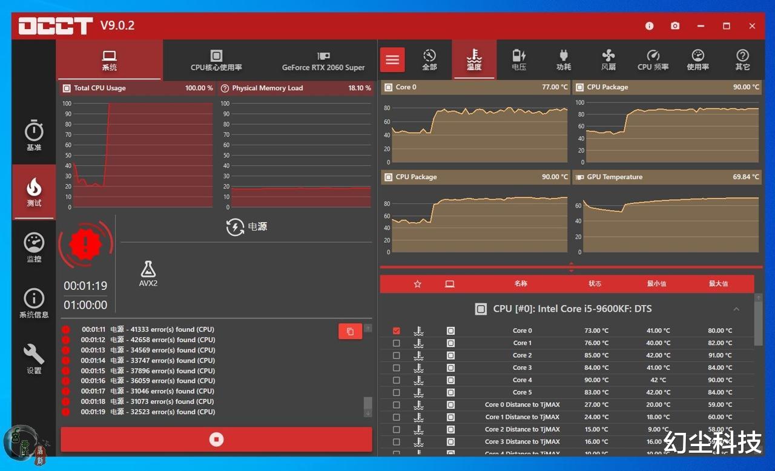Viewport: 775px width, 471px height.
Task: Click the splitter handle between graphs and table
Action: tap(571, 266)
